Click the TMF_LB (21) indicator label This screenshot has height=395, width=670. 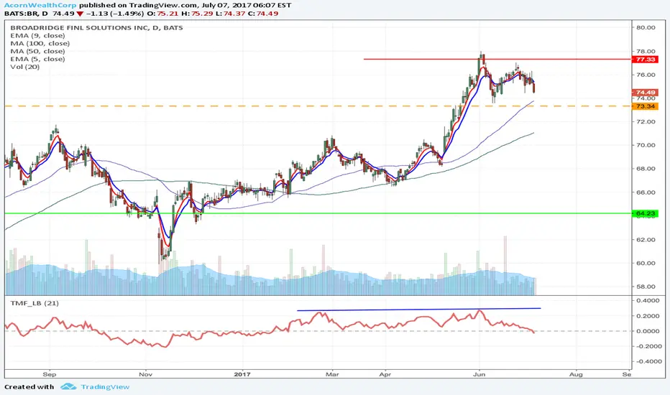(x=35, y=303)
